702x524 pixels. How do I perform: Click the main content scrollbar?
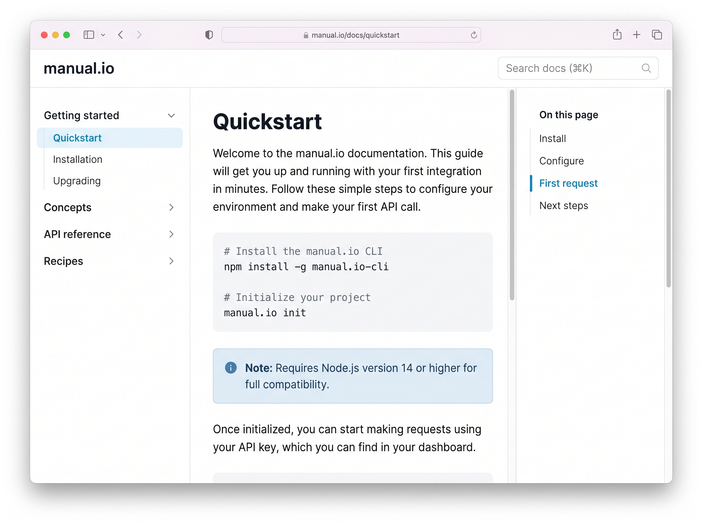point(512,194)
